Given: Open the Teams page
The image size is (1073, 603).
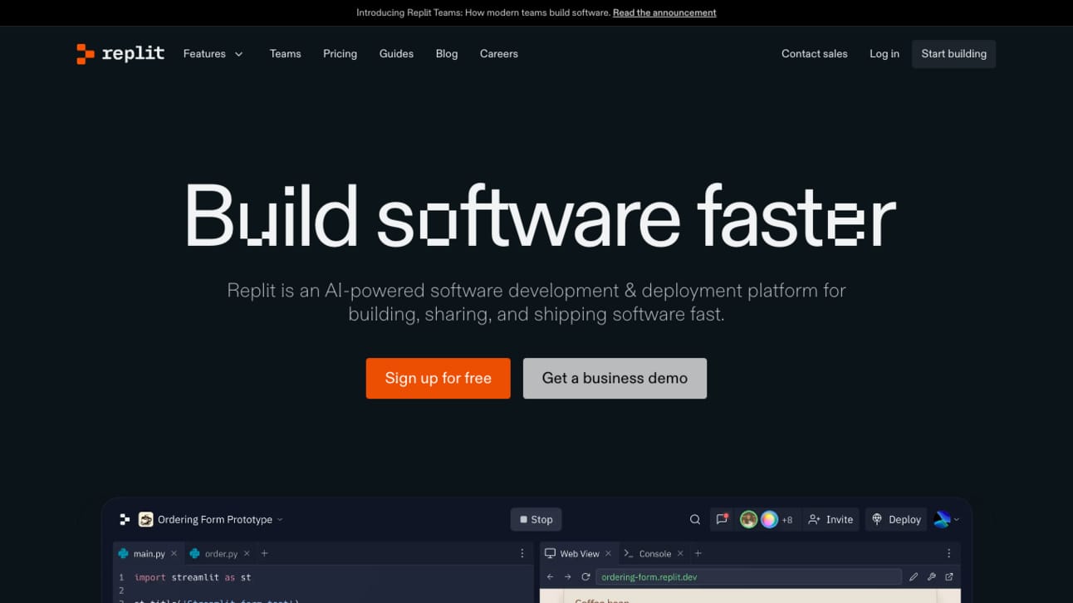Looking at the screenshot, I should [285, 54].
